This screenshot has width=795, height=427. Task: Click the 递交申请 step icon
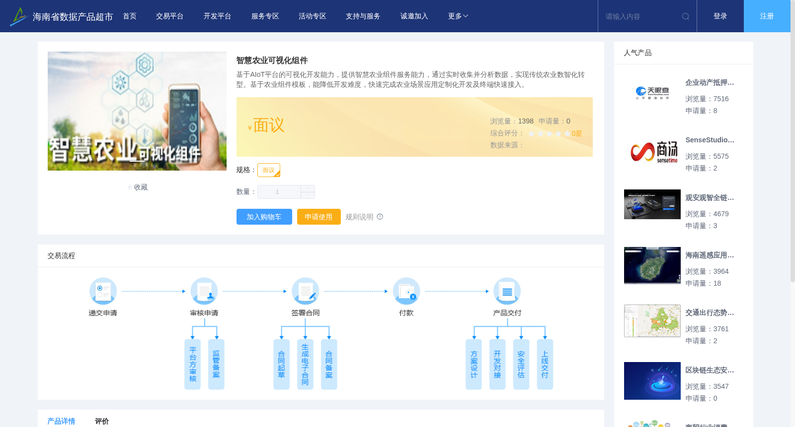[103, 291]
